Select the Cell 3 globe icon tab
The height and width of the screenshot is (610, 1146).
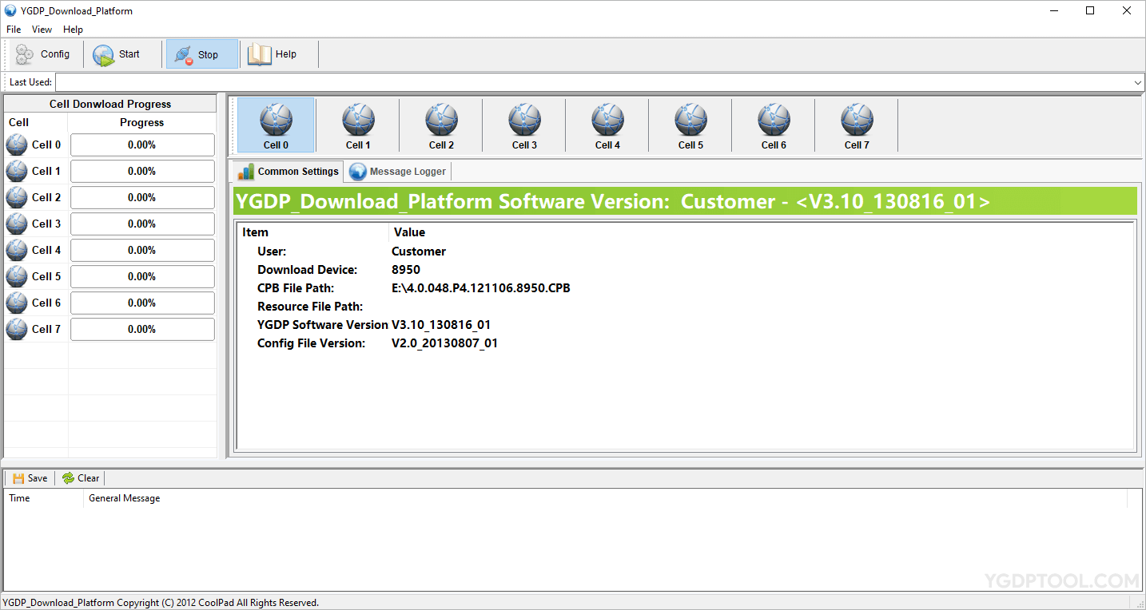click(x=524, y=125)
